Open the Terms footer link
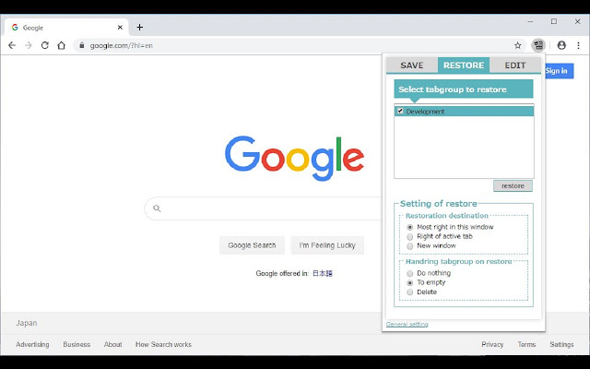Screen dimensions: 590x369 pos(526,344)
